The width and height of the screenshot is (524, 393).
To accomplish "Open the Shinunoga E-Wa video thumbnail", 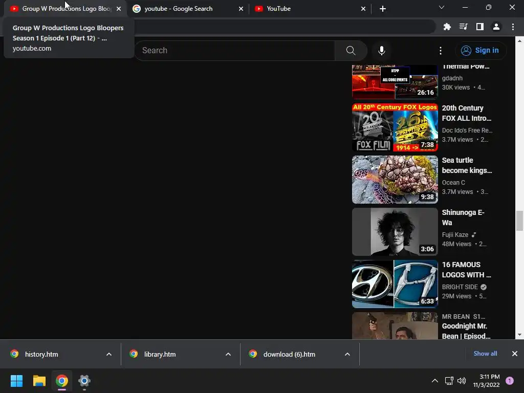I will tap(395, 232).
